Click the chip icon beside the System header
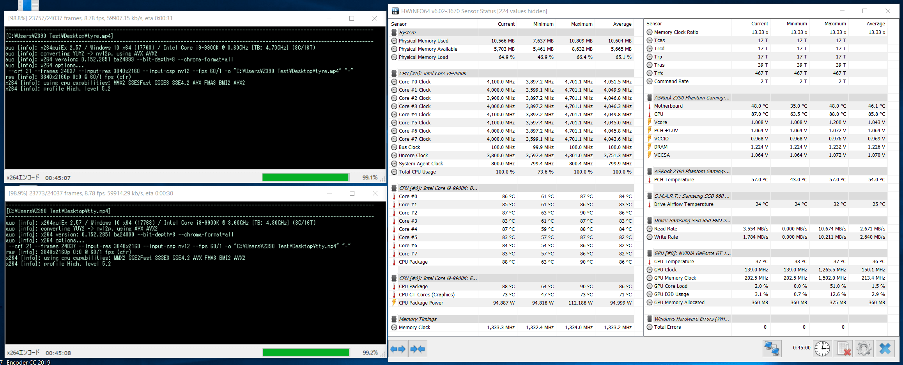Screen dimensions: 903x365 coord(394,32)
